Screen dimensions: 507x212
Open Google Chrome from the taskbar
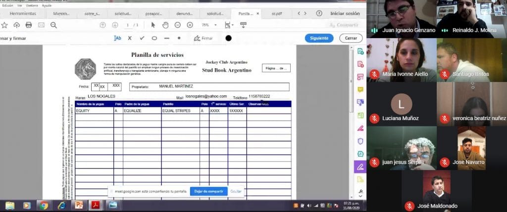[x=43, y=205]
